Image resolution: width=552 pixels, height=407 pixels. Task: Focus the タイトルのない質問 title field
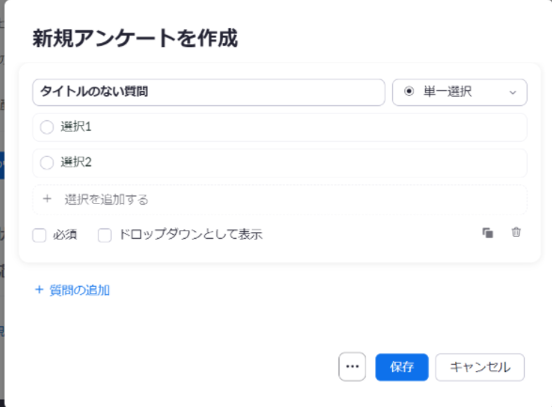(209, 92)
